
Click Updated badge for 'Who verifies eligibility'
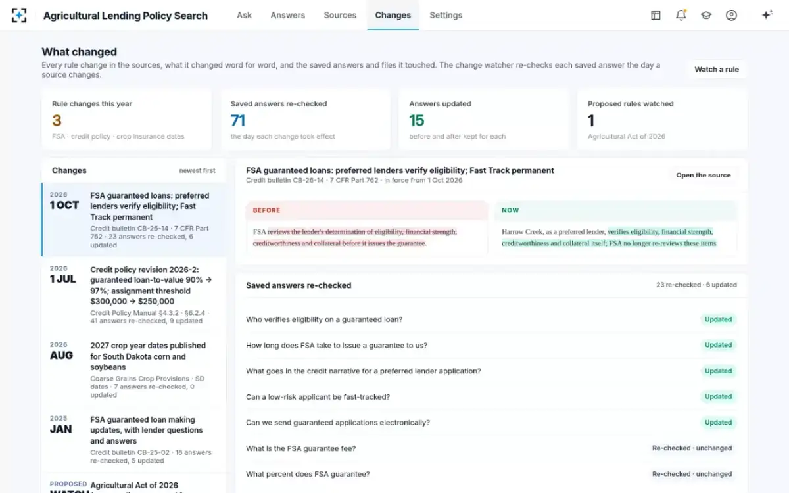coord(718,319)
